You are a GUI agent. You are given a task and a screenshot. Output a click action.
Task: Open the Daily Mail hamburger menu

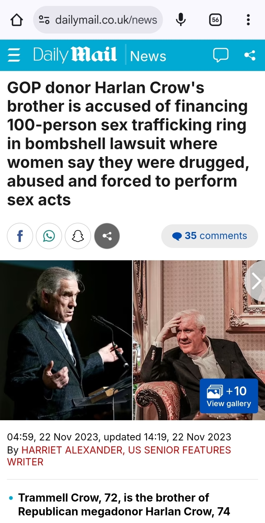click(x=14, y=55)
